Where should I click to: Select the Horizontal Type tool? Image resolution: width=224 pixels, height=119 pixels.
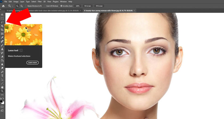coord(2,76)
